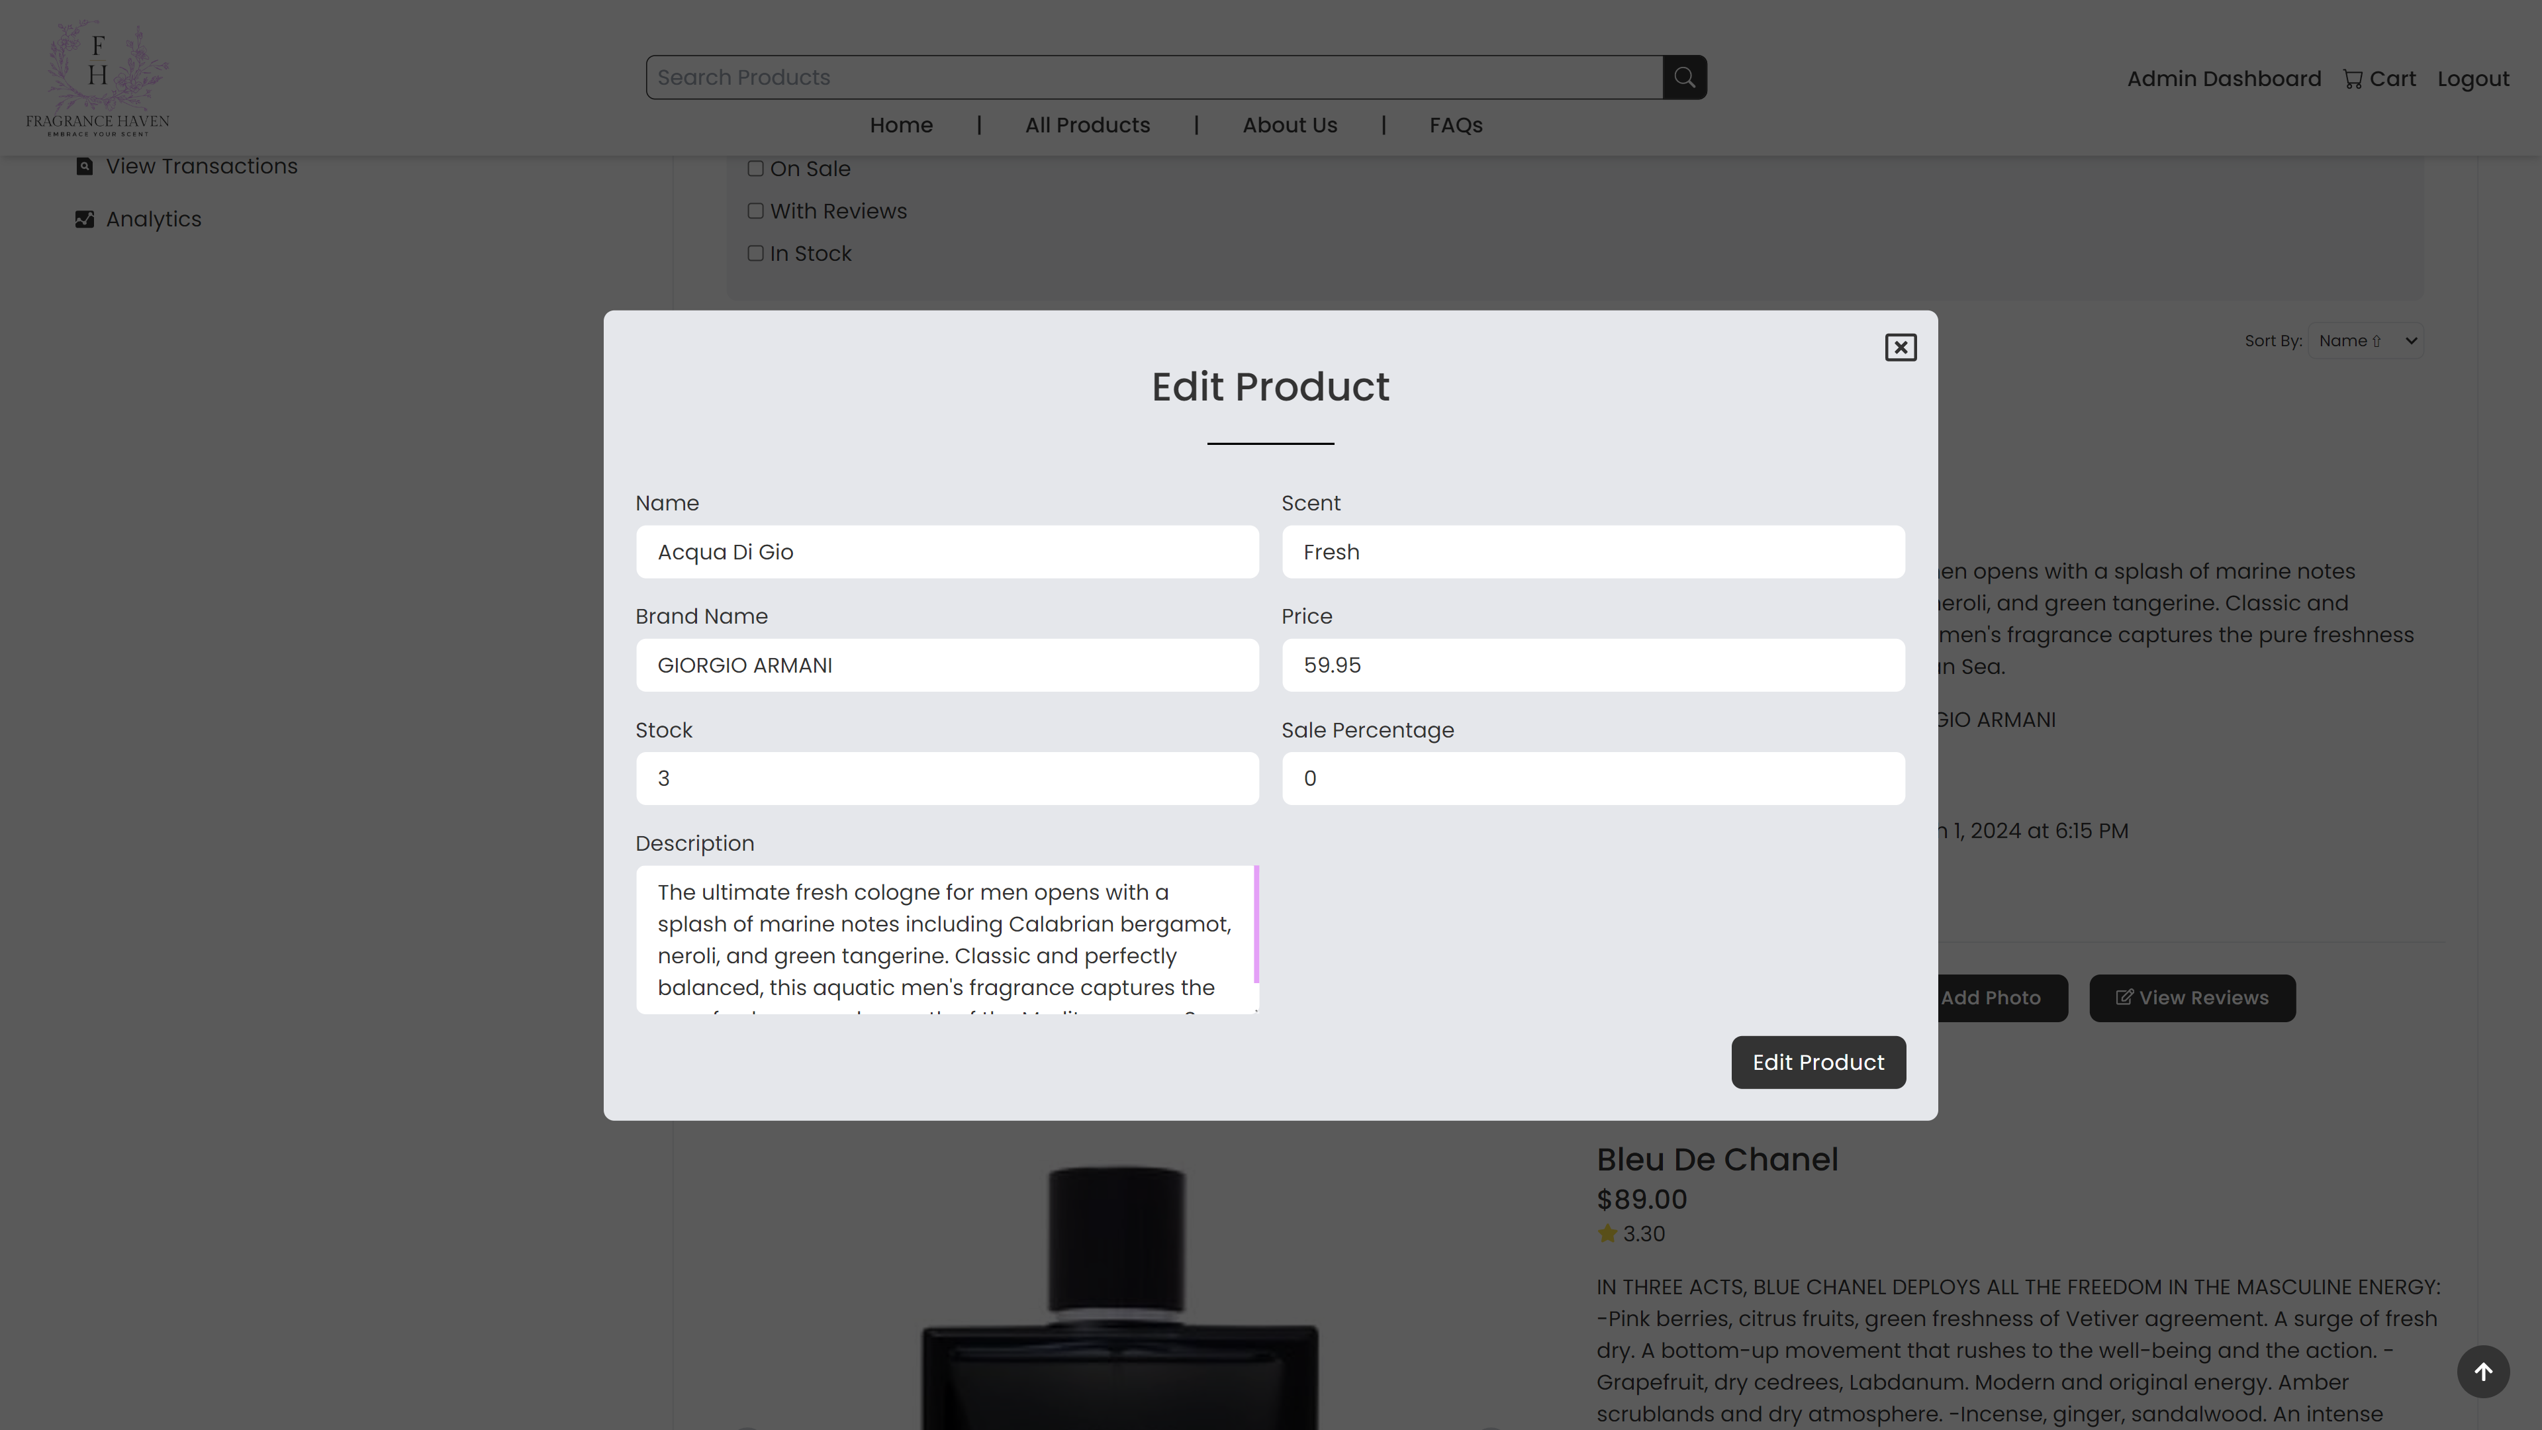This screenshot has width=2542, height=1430.
Task: Click the Bleu De Chanel product title
Action: click(x=1717, y=1159)
